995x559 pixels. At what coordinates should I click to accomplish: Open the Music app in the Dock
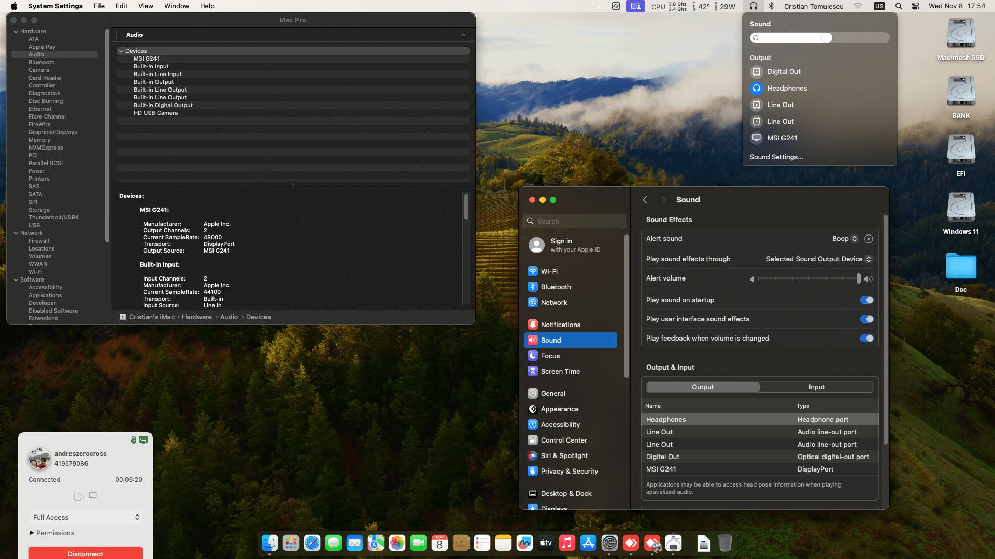pos(567,542)
